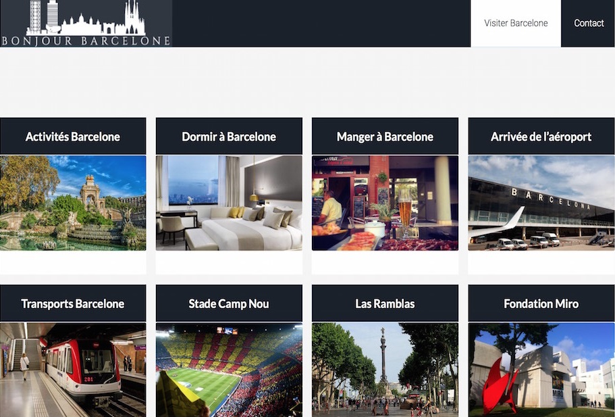Viewport: 615px width, 417px height.
Task: Open the Activités Barcelone heading link
Action: click(x=73, y=137)
